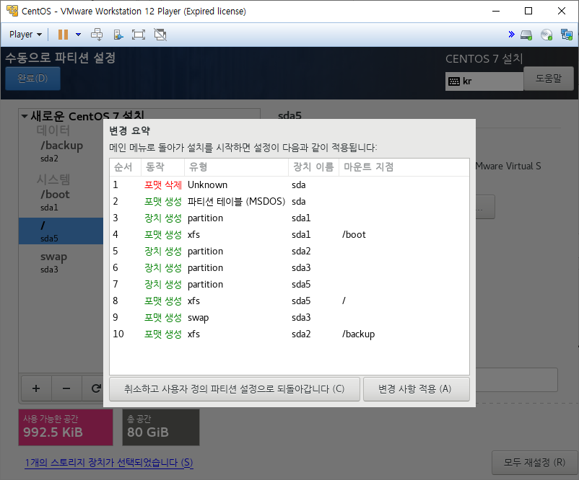
Task: Open the Player menu
Action: [25, 35]
